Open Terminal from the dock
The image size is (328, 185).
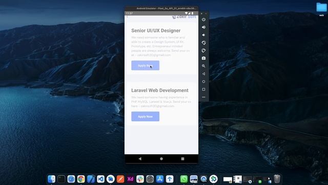(x=61, y=179)
